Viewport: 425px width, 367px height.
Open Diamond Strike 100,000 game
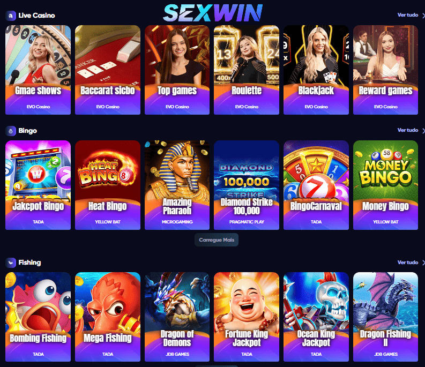[x=247, y=185]
